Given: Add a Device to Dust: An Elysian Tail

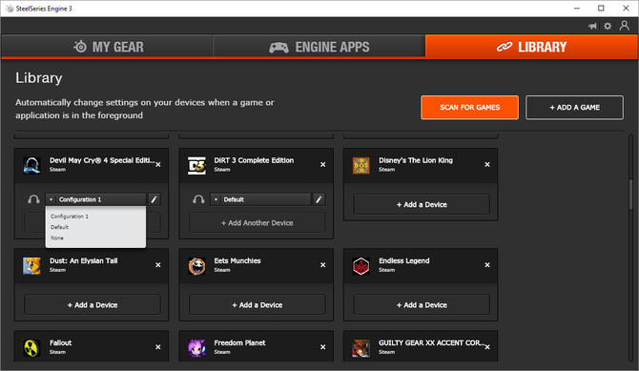Looking at the screenshot, I should (93, 305).
